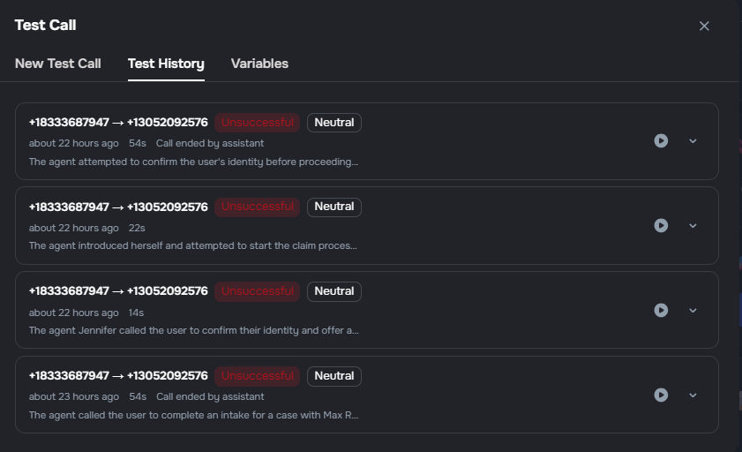Play the 14s call recording

(661, 310)
